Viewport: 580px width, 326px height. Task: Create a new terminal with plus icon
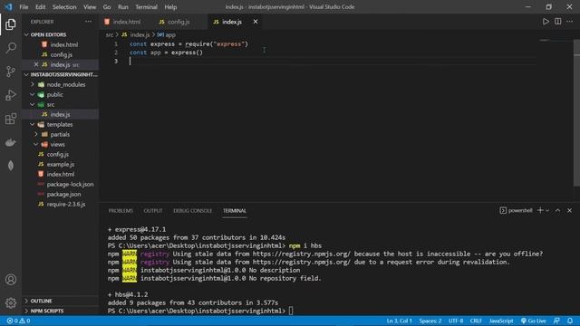tap(540, 210)
